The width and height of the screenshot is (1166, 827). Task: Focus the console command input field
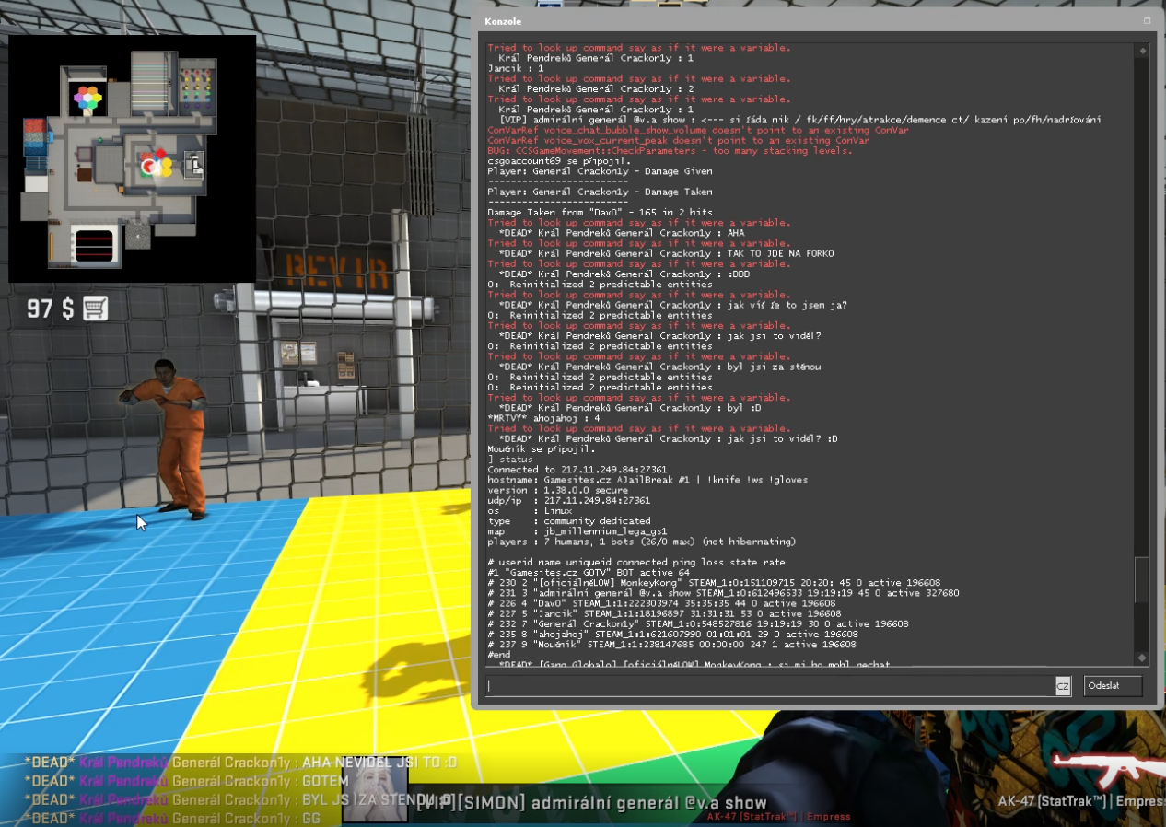pos(769,686)
